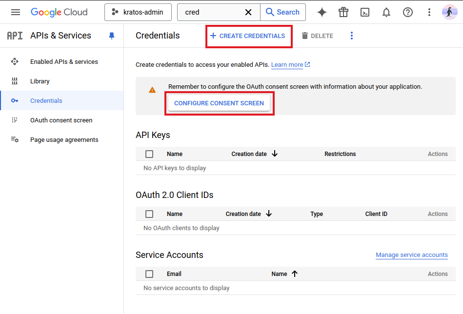Activate Cloud Shell terminal icon
Viewport: 463px width, 314px height.
click(365, 12)
